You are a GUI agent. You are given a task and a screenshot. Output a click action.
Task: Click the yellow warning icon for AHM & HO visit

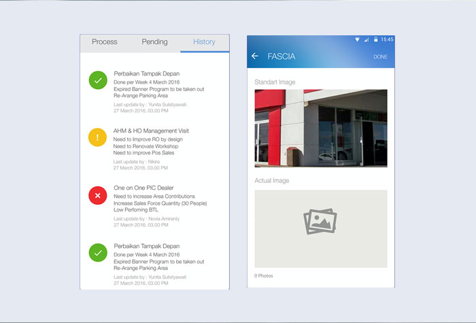pos(98,138)
